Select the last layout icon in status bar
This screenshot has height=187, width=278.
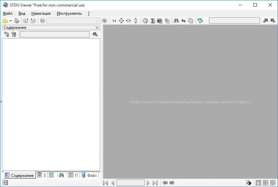click(x=273, y=183)
